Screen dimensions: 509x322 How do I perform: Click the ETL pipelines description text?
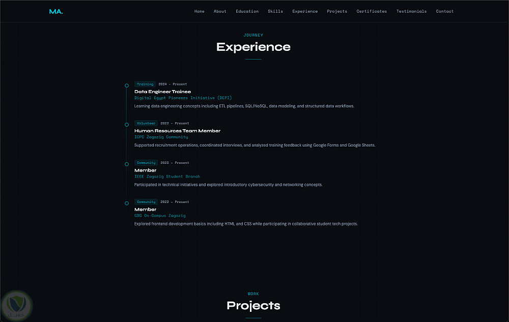tap(244, 106)
